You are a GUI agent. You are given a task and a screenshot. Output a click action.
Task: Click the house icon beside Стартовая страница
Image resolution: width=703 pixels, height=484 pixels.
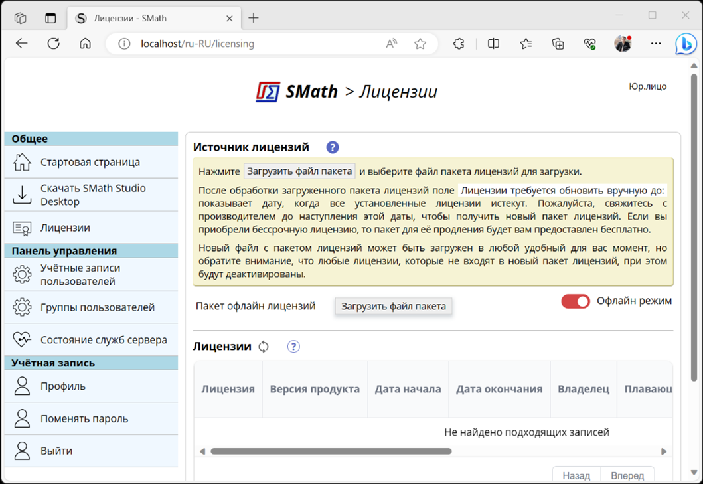coord(22,162)
